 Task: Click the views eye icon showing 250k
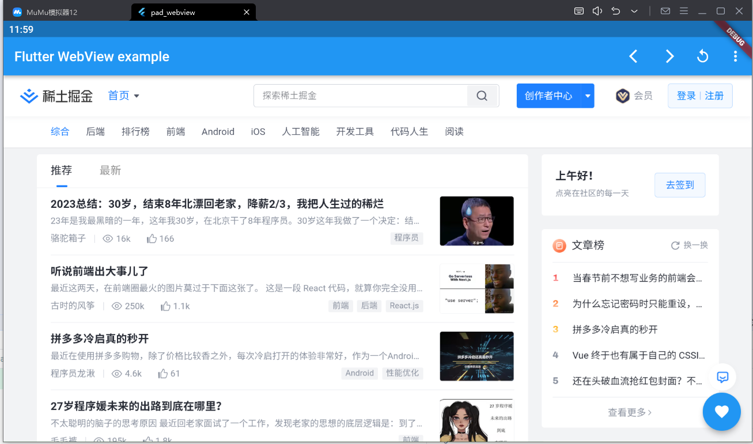(116, 306)
